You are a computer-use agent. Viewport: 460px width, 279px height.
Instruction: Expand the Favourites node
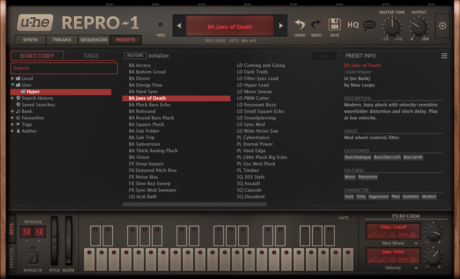13,118
